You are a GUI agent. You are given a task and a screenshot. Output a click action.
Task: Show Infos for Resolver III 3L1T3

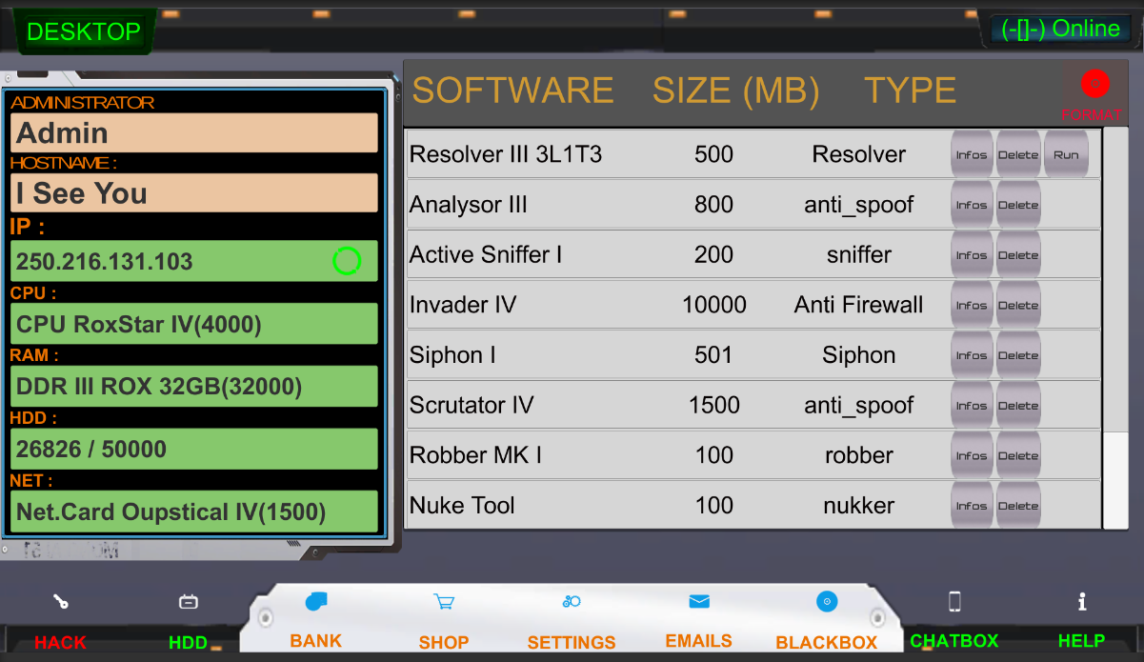click(x=972, y=154)
